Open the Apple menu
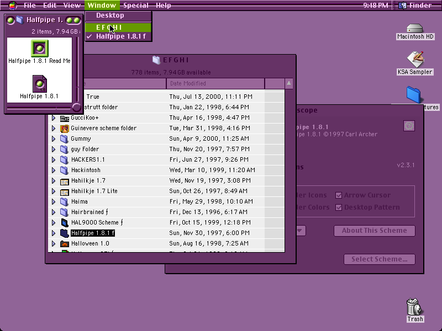 [x=13, y=6]
